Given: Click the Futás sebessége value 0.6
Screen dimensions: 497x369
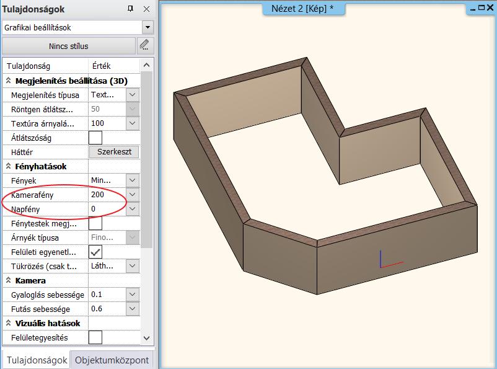Looking at the screenshot, I should (x=107, y=309).
